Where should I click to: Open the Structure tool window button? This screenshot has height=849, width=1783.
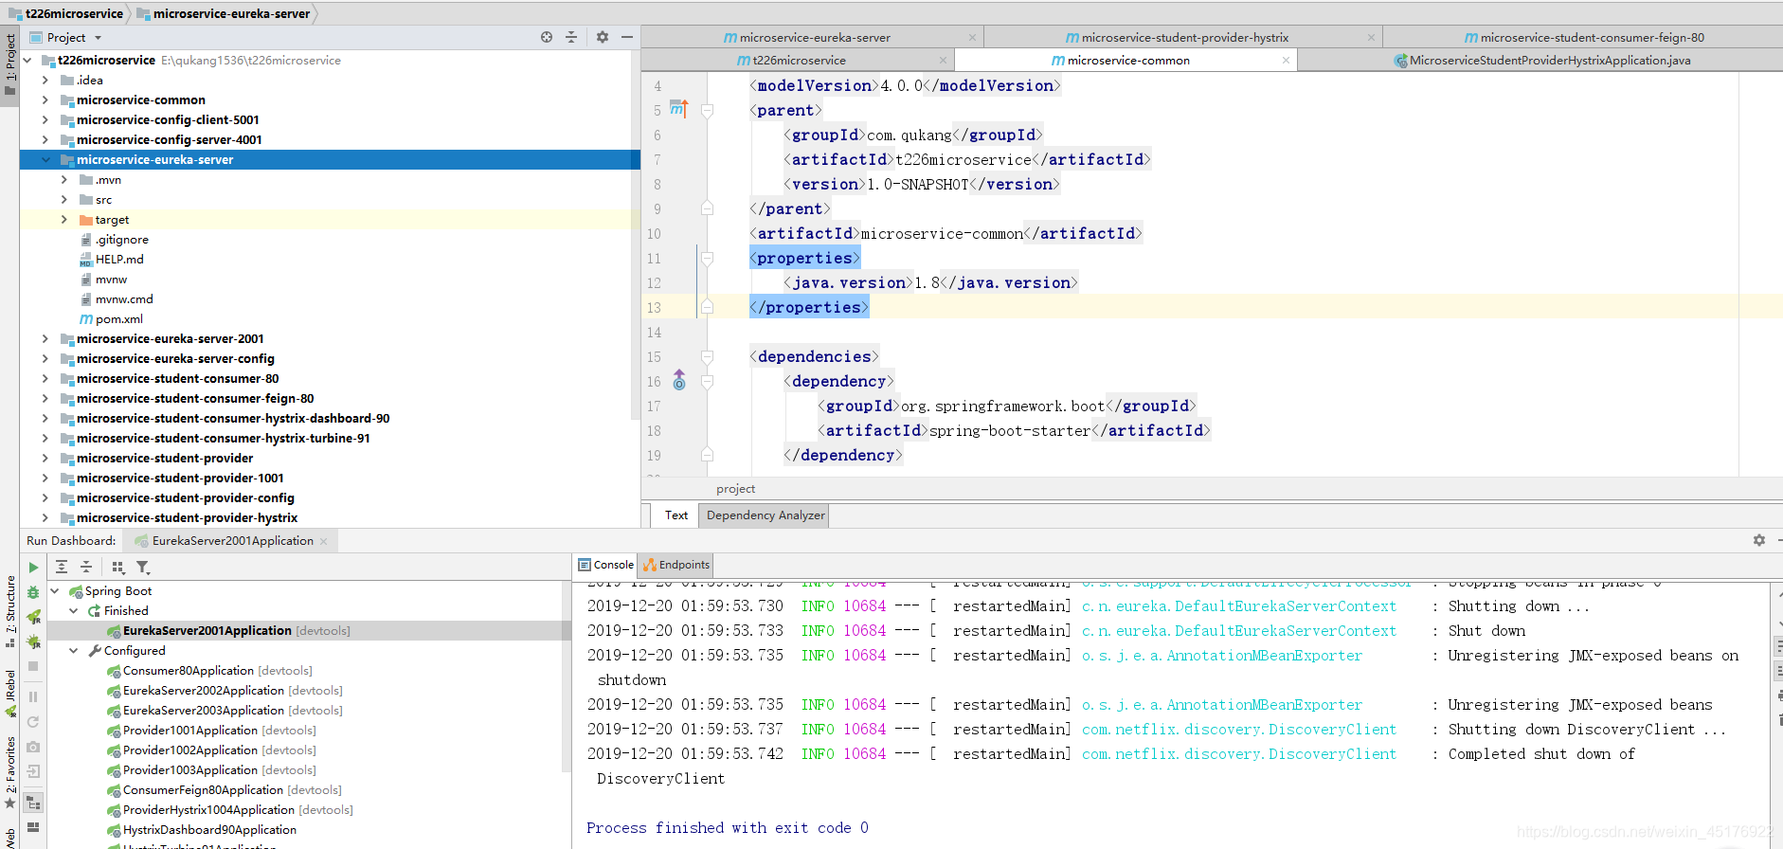point(10,611)
